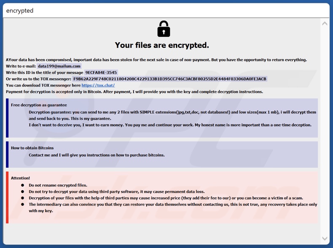The height and width of the screenshot is (248, 333).
Task: Click the data199@mailum.com email address
Action: click(x=59, y=66)
